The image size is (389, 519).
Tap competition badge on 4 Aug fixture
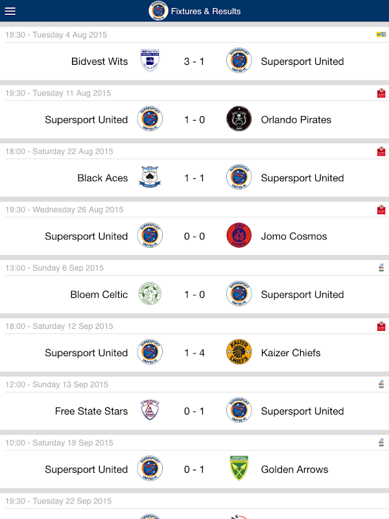tap(381, 34)
